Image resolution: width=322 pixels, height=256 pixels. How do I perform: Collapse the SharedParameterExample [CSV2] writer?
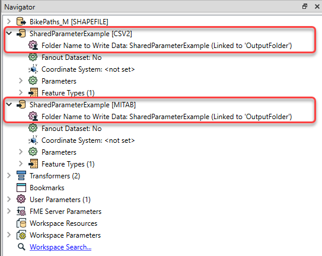[x=9, y=33]
